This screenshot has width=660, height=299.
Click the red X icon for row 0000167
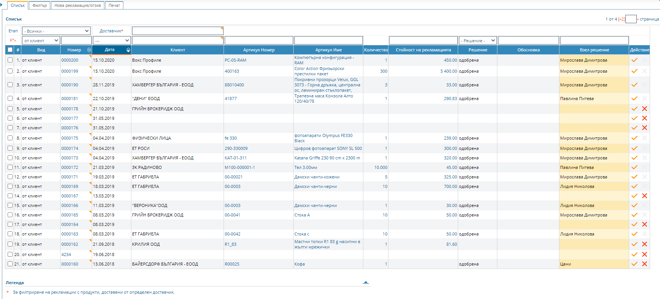pyautogui.click(x=644, y=196)
